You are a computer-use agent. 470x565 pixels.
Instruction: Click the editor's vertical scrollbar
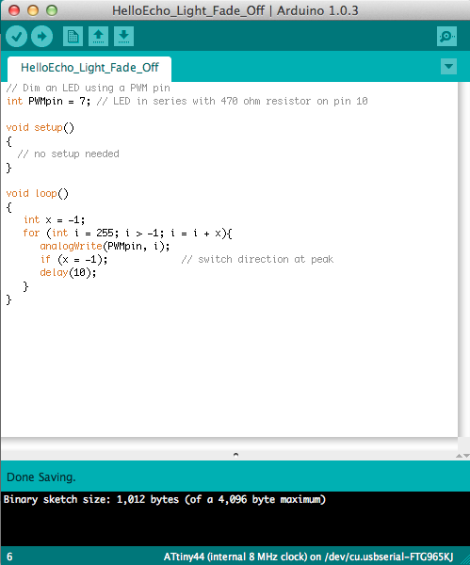click(463, 260)
